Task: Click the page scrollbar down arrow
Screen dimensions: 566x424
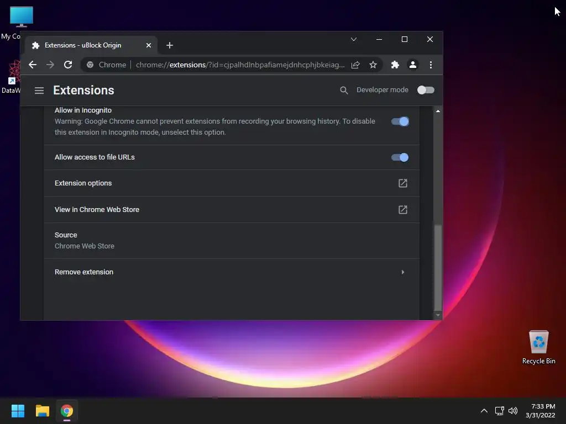Action: [438, 315]
